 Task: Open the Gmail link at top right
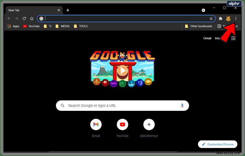click(x=207, y=38)
